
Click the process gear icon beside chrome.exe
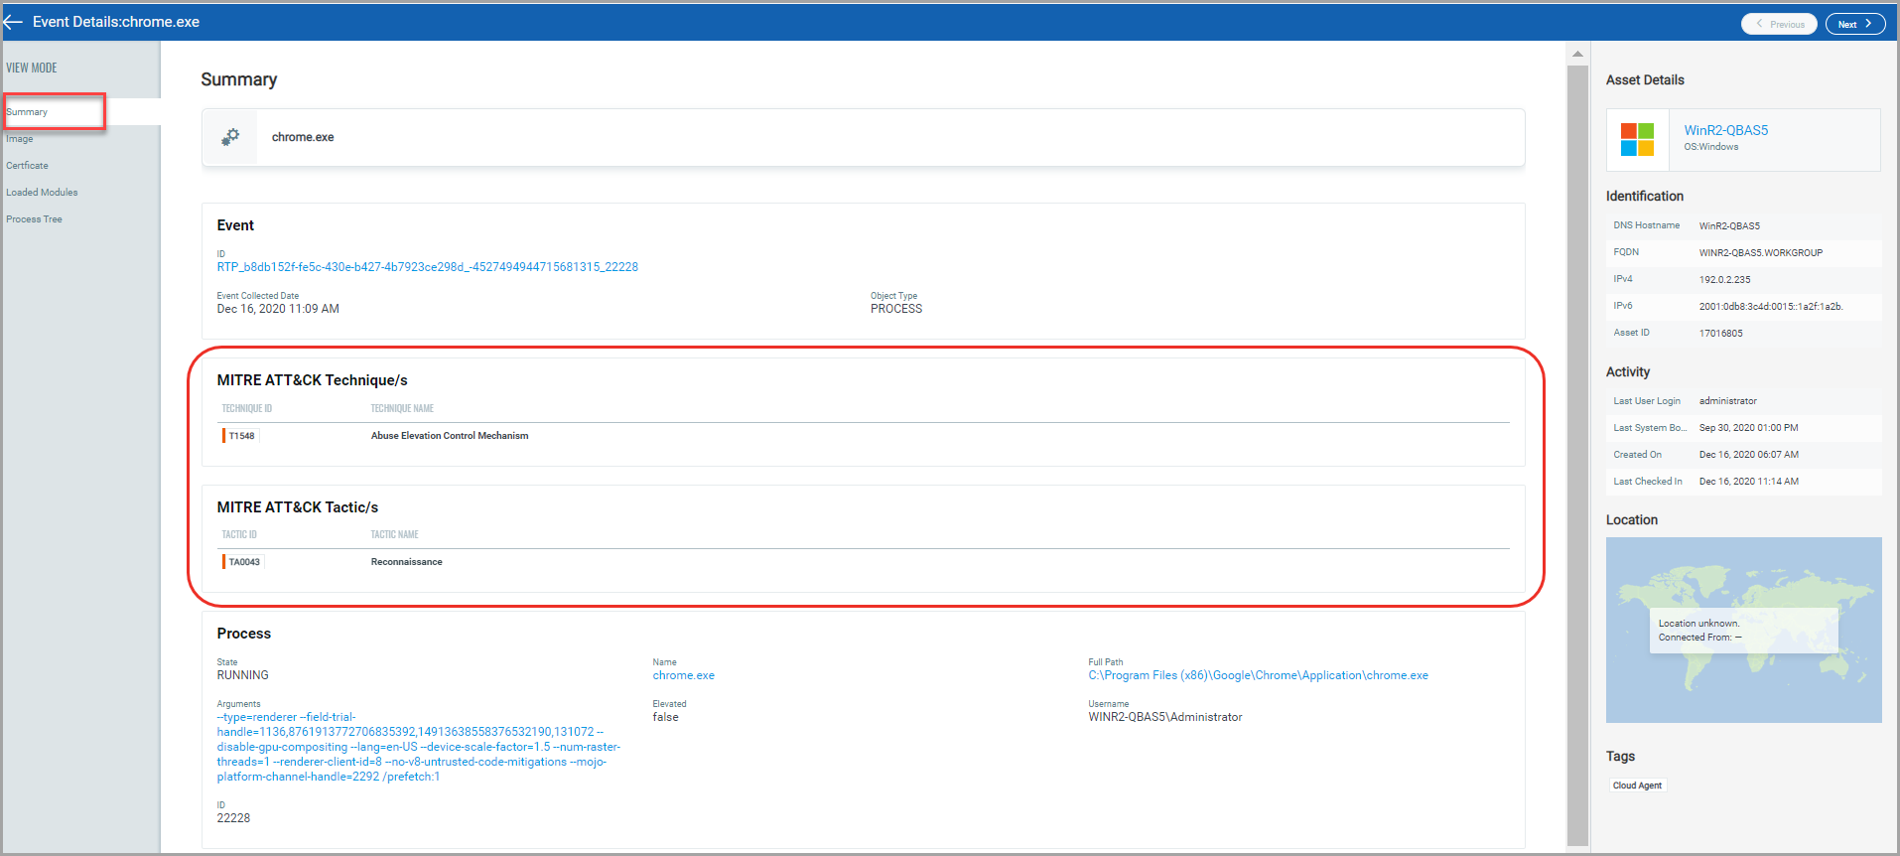(230, 137)
